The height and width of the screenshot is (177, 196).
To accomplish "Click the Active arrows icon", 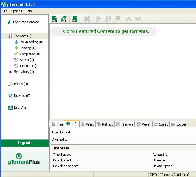I will [16, 60].
